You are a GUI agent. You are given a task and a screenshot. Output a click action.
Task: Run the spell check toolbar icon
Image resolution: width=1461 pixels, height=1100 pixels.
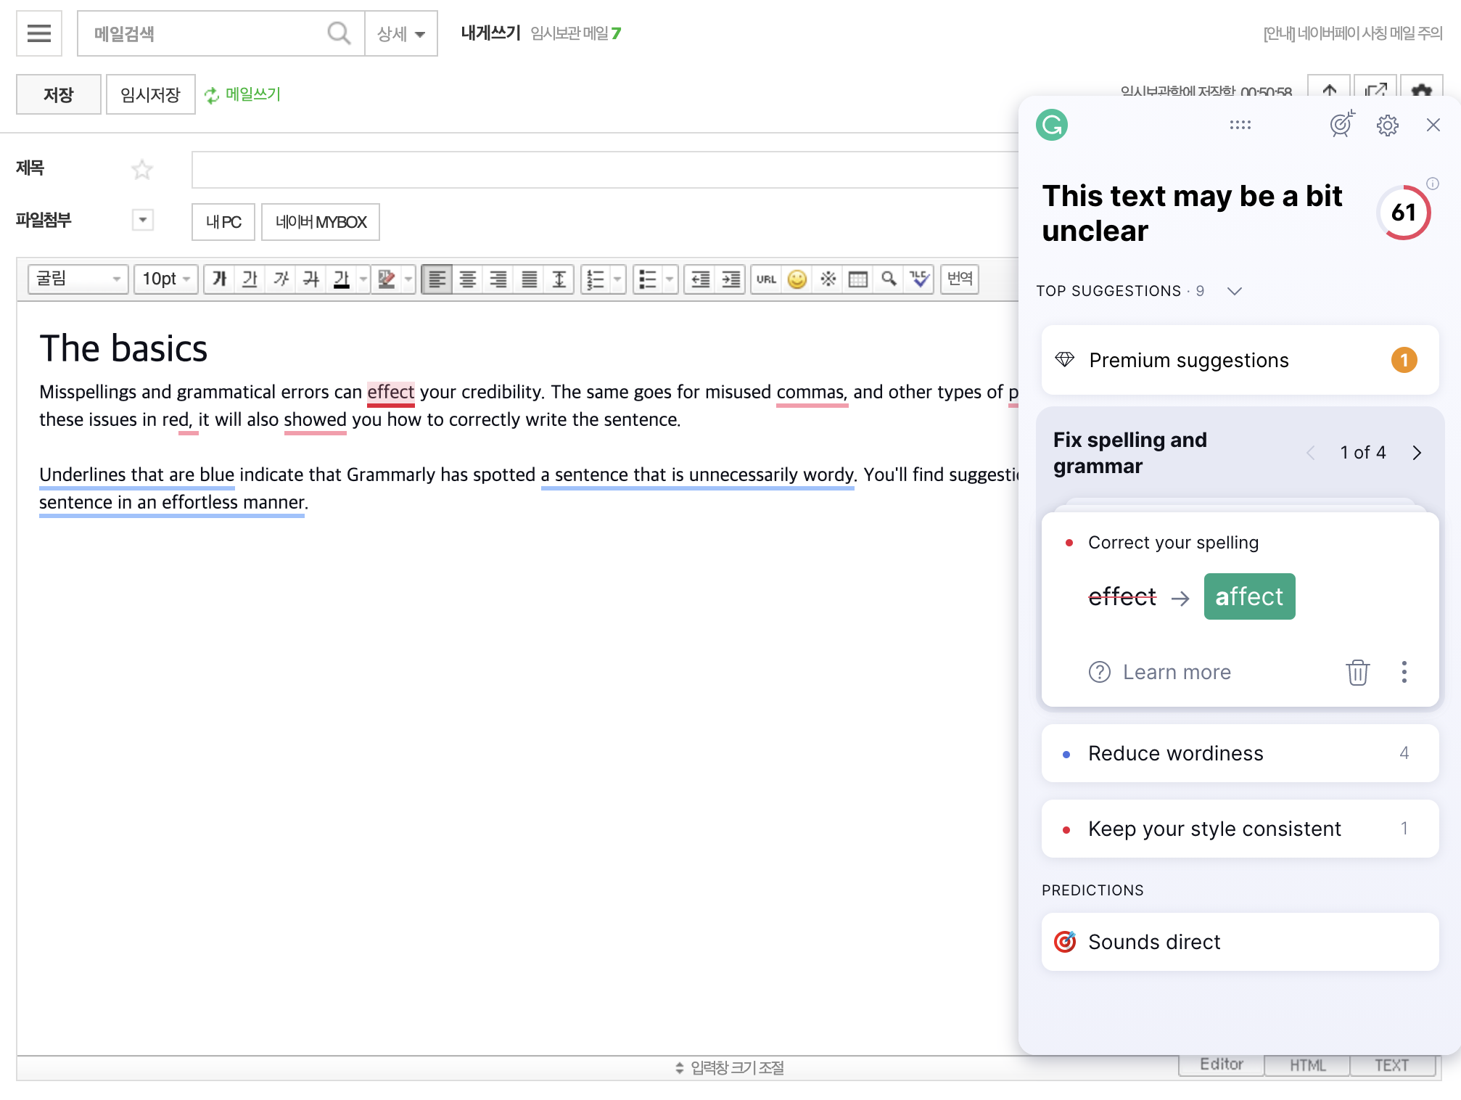coord(919,279)
